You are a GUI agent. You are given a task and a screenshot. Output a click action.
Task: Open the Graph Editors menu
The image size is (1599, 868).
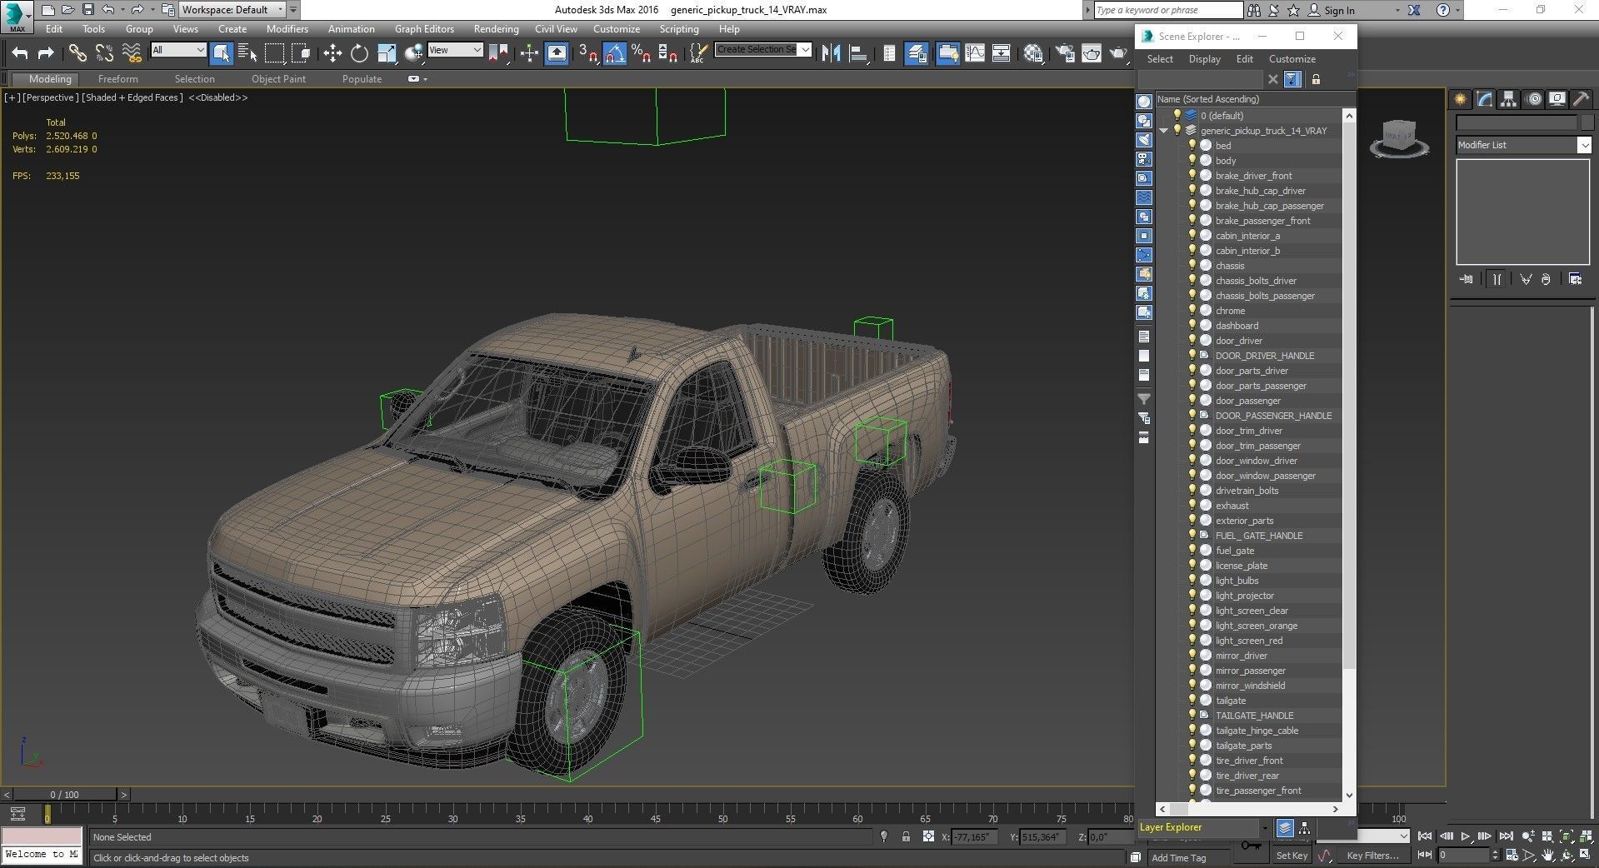(424, 29)
